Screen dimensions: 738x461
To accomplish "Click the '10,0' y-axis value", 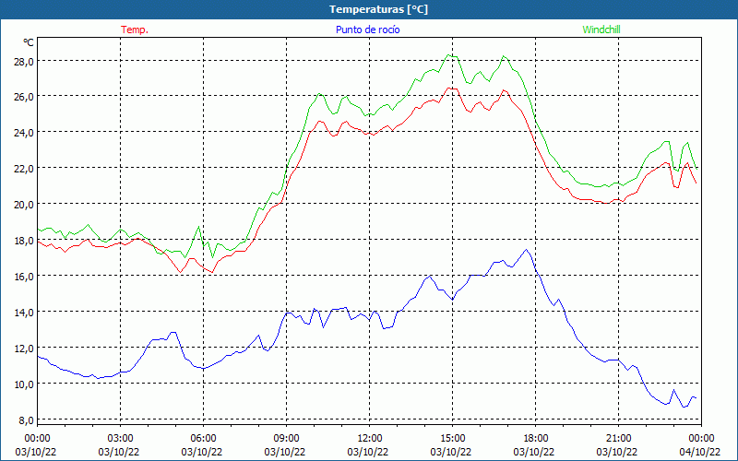I will click(x=24, y=384).
